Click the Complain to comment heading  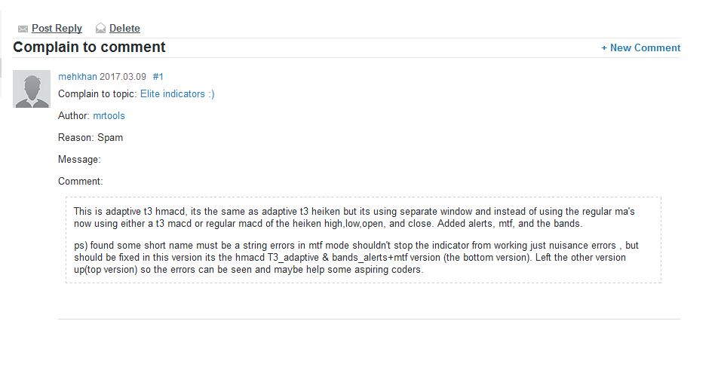(89, 47)
